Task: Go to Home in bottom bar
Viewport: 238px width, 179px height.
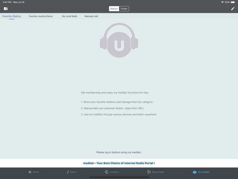Action: 34,172
